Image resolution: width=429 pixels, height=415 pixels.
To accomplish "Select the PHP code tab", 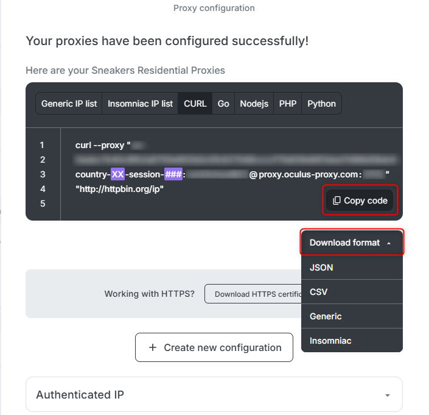I will [288, 104].
